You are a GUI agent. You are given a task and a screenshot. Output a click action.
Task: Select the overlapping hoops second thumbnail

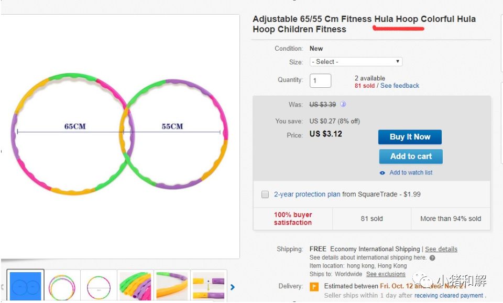tap(62, 286)
